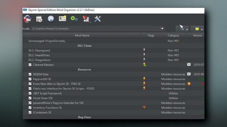This screenshot has height=127, width=227.
Task: Click Utilities category of Hook Share SSE
Action: 173,98
